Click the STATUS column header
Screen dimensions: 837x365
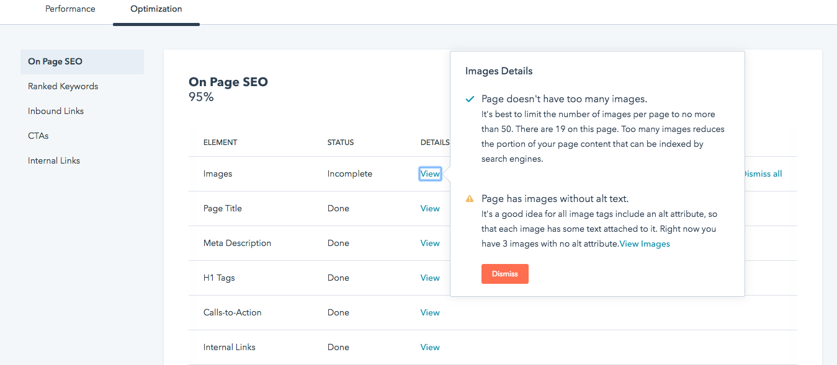341,143
